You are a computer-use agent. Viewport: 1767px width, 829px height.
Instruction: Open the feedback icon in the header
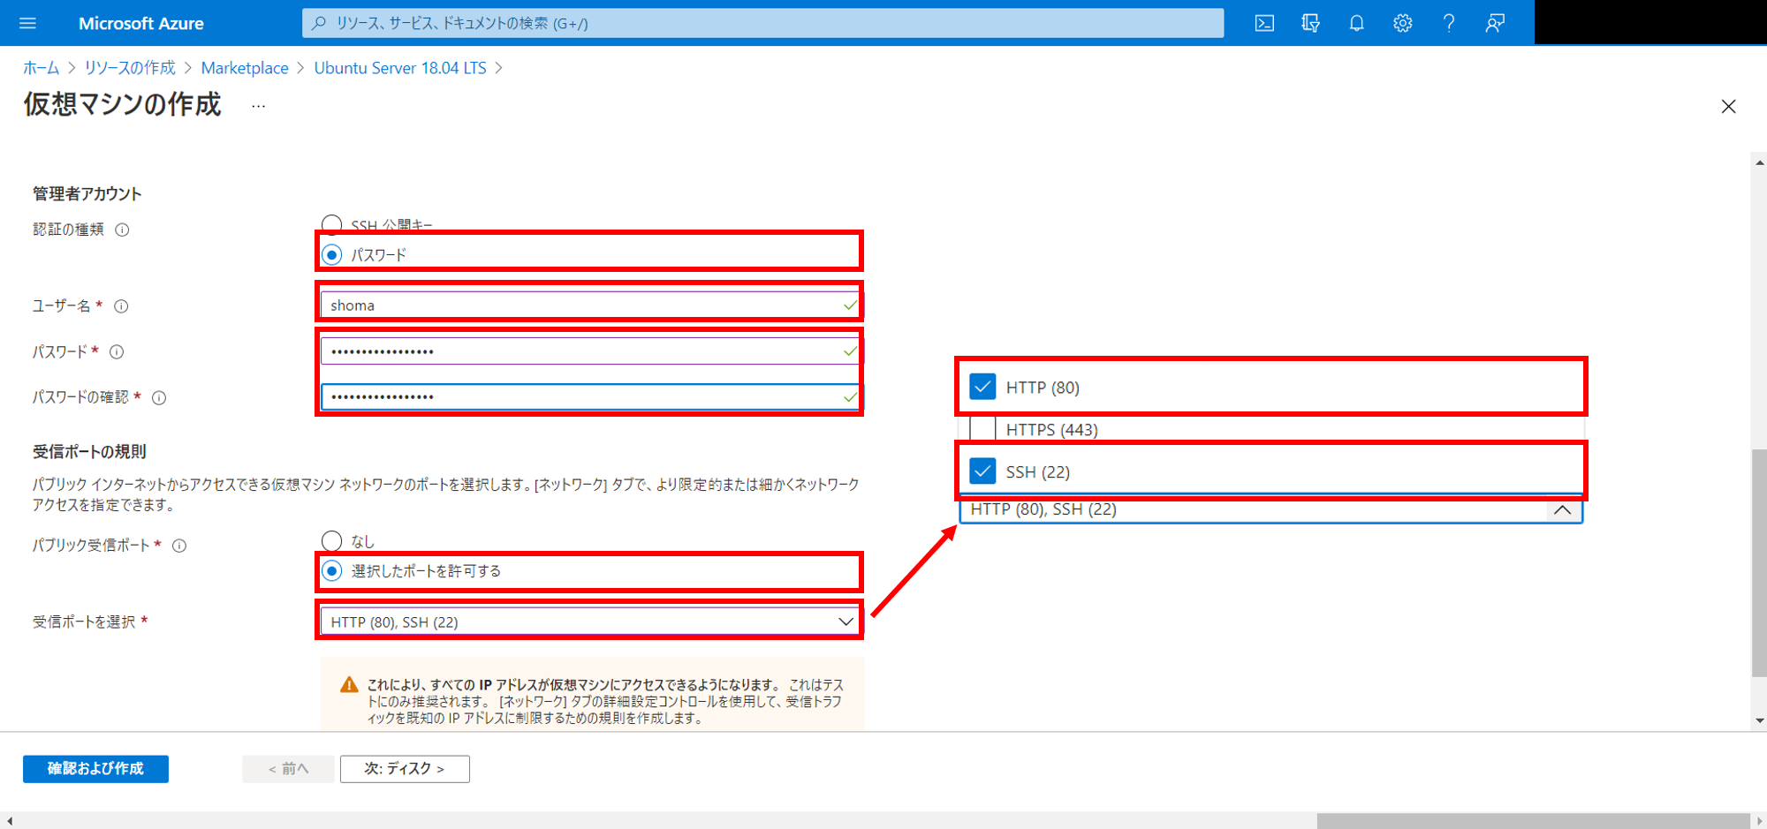pos(1495,23)
